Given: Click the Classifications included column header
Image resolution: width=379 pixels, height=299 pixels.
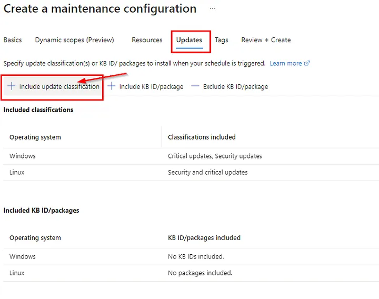Looking at the screenshot, I should [x=202, y=137].
